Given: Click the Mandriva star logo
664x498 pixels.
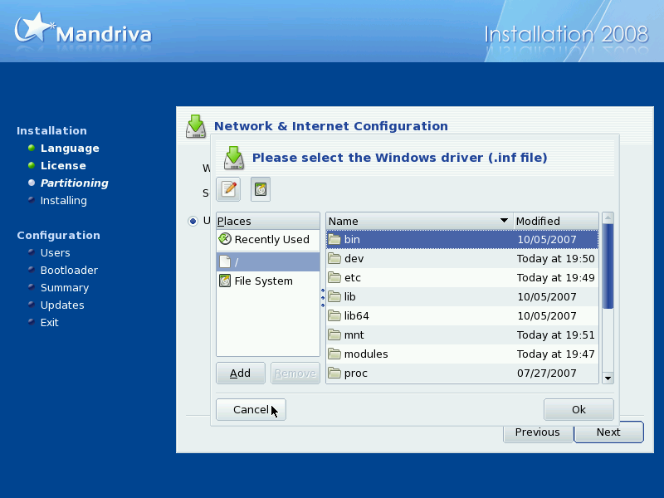Looking at the screenshot, I should pos(34,27).
